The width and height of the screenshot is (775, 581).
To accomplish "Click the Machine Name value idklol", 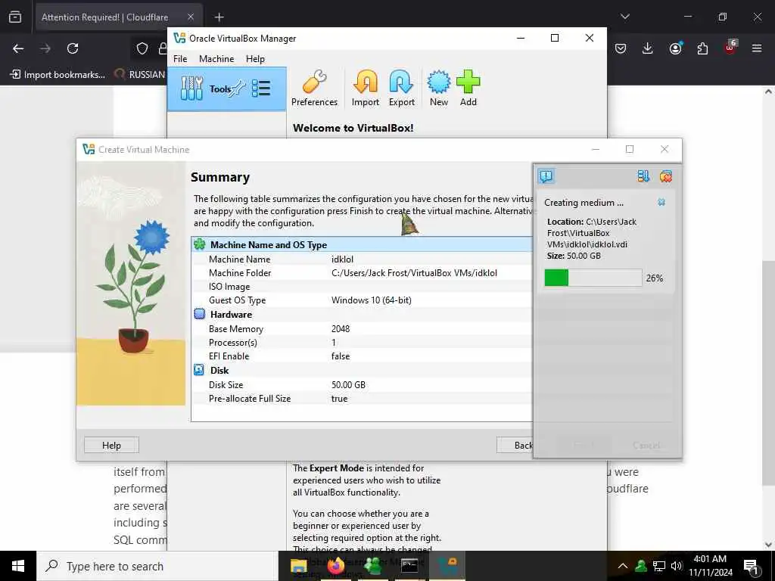I will [342, 259].
